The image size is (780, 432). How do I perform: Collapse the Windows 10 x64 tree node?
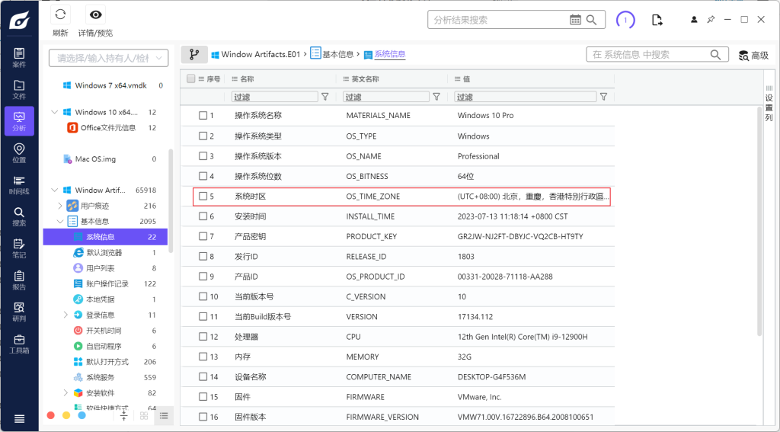tap(54, 112)
